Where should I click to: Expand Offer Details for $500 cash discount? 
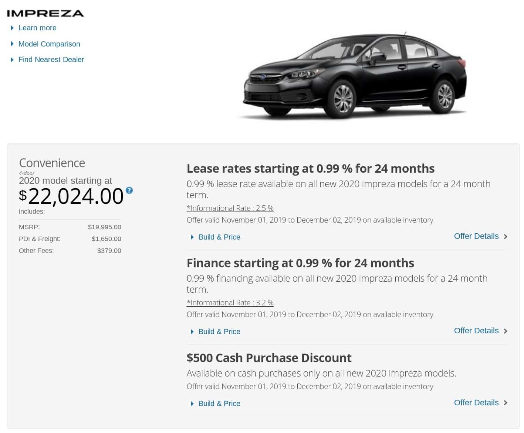[476, 403]
